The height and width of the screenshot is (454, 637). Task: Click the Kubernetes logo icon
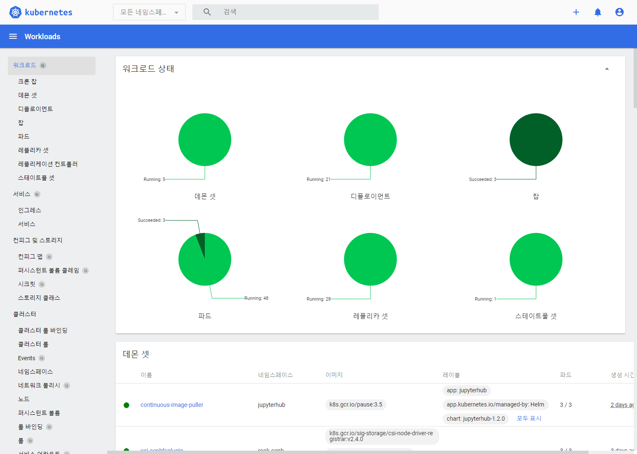(15, 12)
